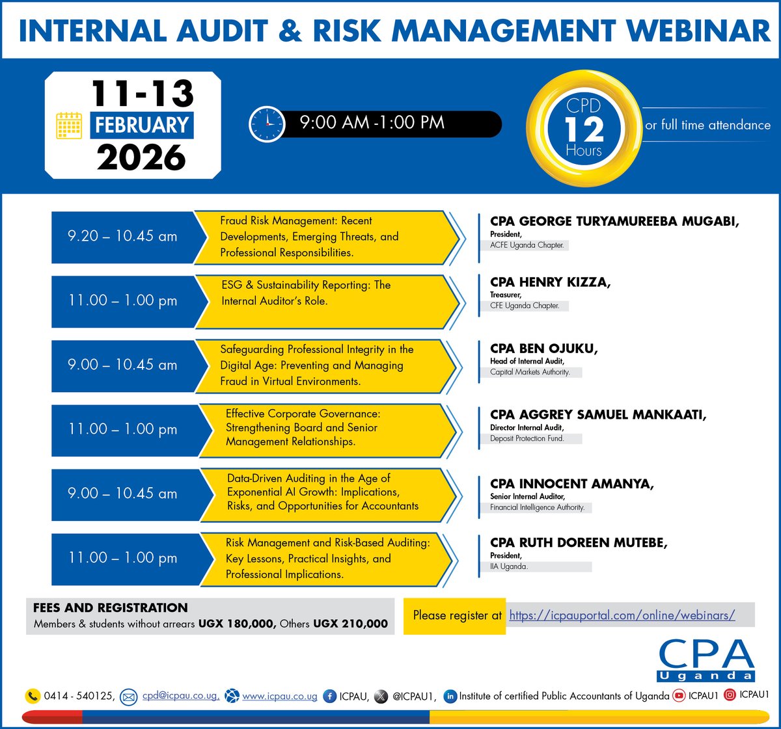Click Head of Internal Audit title text
The width and height of the screenshot is (781, 729).
pyautogui.click(x=527, y=361)
